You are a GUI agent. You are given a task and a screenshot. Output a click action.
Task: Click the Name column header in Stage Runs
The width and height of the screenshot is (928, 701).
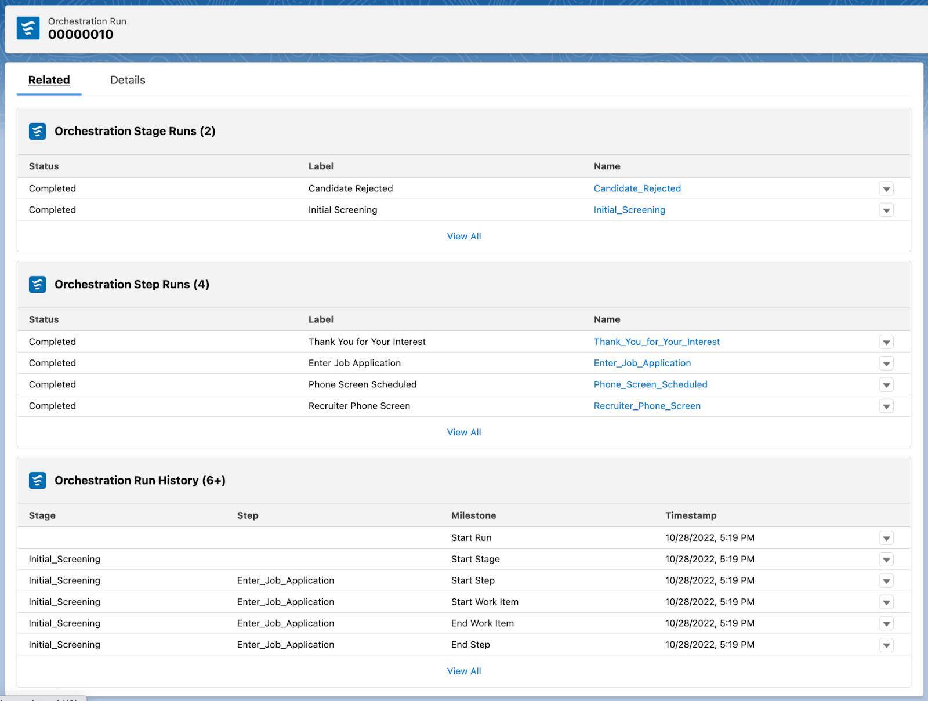pyautogui.click(x=607, y=166)
